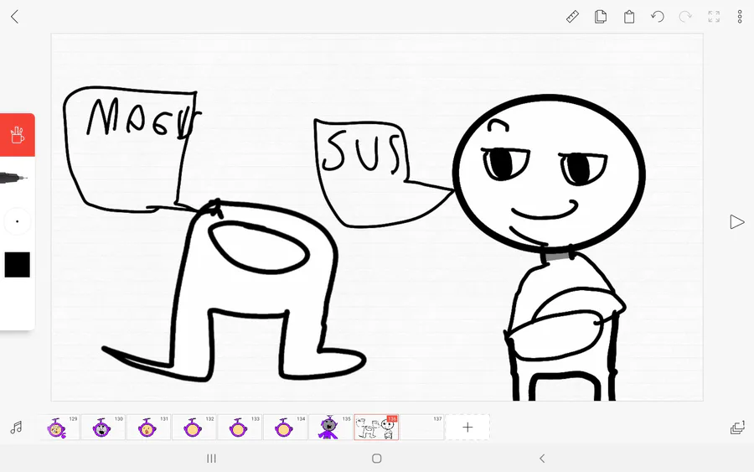Image resolution: width=754 pixels, height=472 pixels.
Task: Go back with the top-left arrow
Action: click(15, 17)
